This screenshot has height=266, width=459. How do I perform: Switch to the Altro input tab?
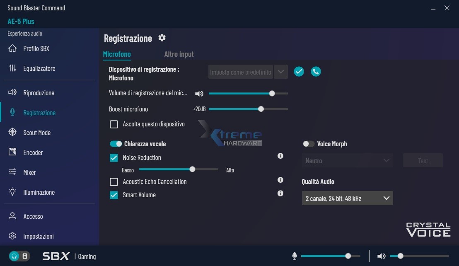click(179, 54)
